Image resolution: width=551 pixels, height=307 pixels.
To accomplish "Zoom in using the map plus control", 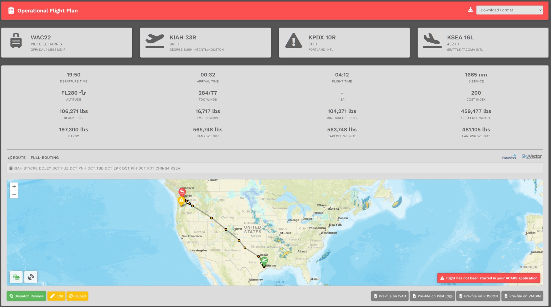I will point(14,186).
